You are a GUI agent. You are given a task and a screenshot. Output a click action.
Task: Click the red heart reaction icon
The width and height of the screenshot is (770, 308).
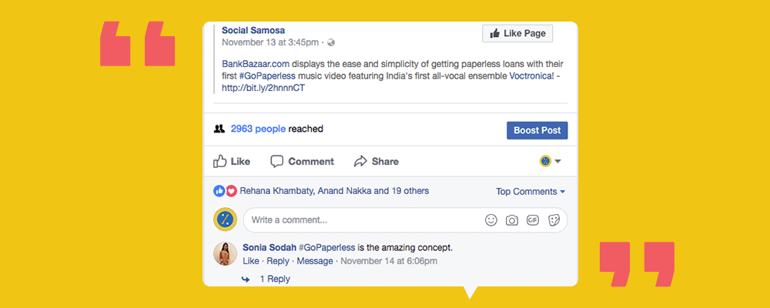tap(230, 191)
